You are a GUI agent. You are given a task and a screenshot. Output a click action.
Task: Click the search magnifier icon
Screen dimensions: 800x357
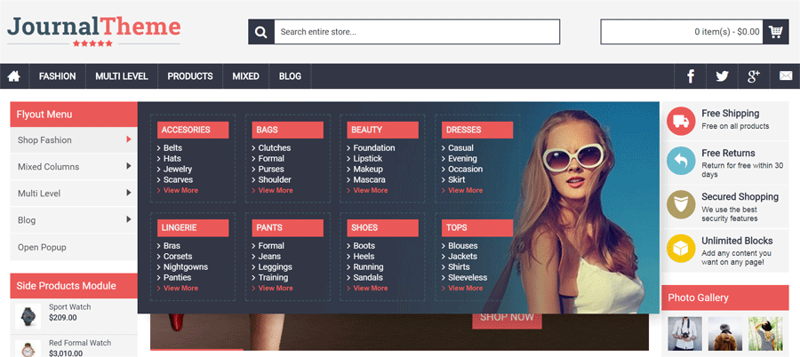[x=261, y=32]
